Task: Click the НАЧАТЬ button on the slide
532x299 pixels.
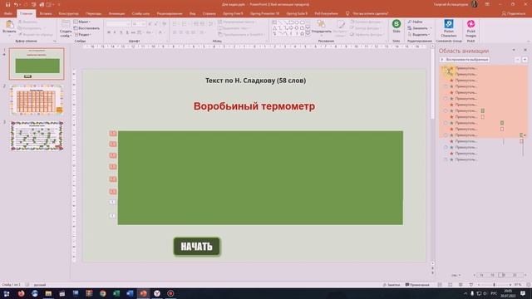Action: [196, 247]
